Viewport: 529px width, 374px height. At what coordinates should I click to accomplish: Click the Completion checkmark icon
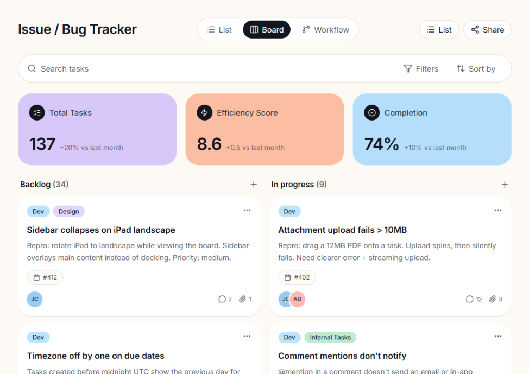coord(372,113)
